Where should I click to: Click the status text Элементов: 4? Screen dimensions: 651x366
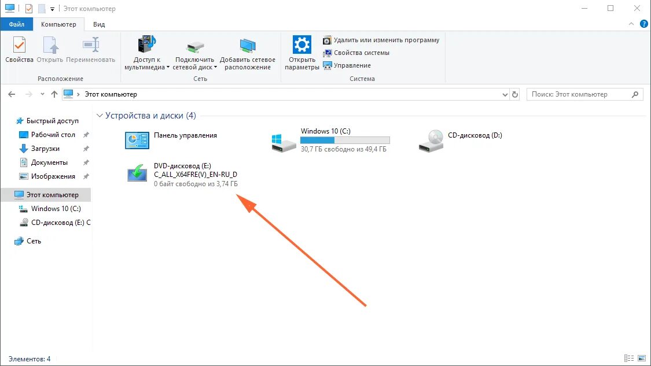[x=30, y=359]
